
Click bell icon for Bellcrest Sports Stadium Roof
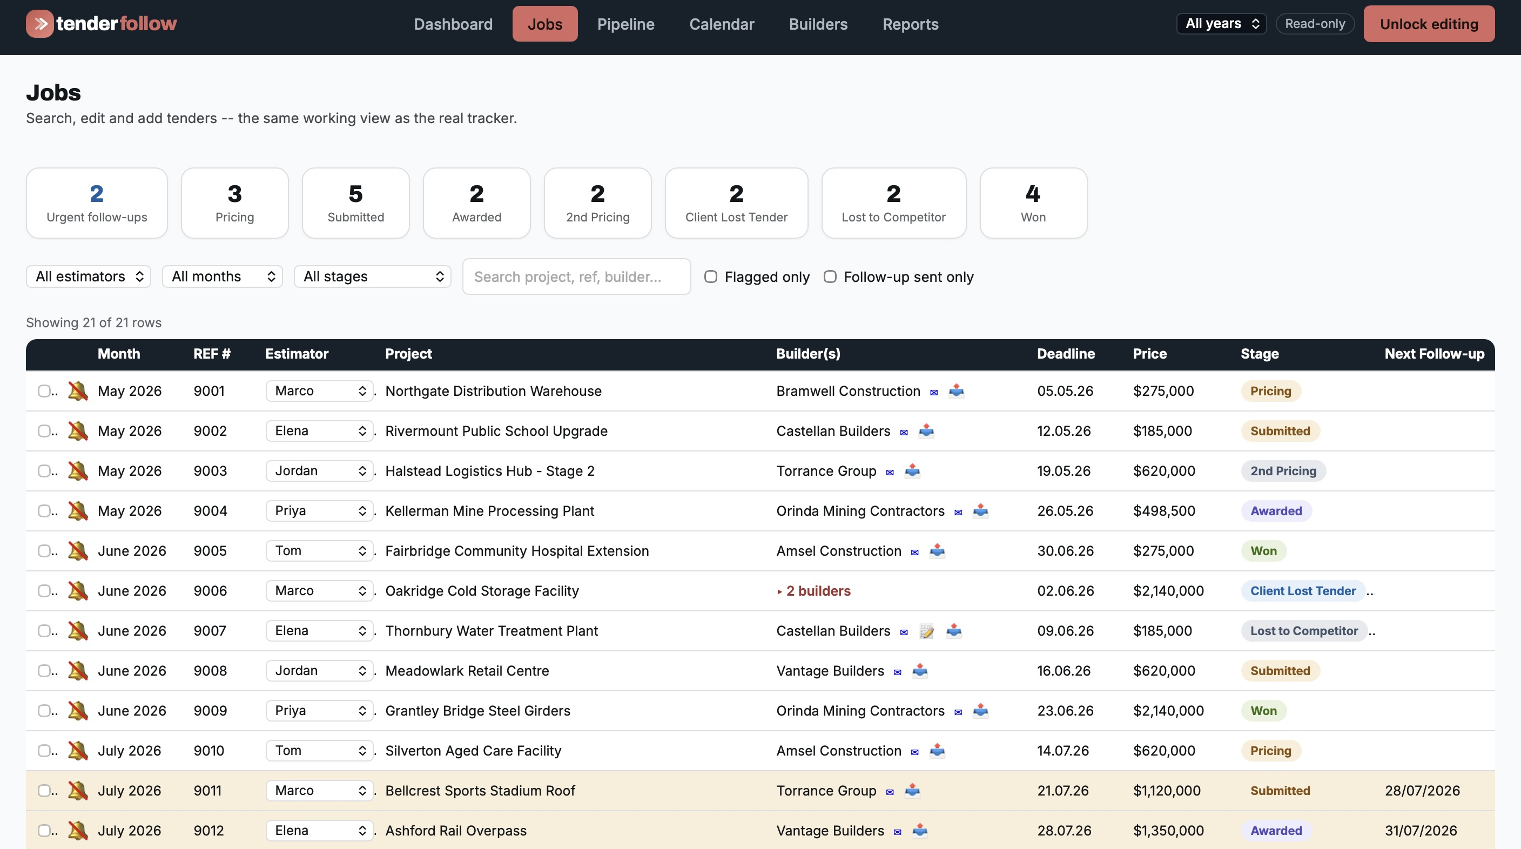77,791
